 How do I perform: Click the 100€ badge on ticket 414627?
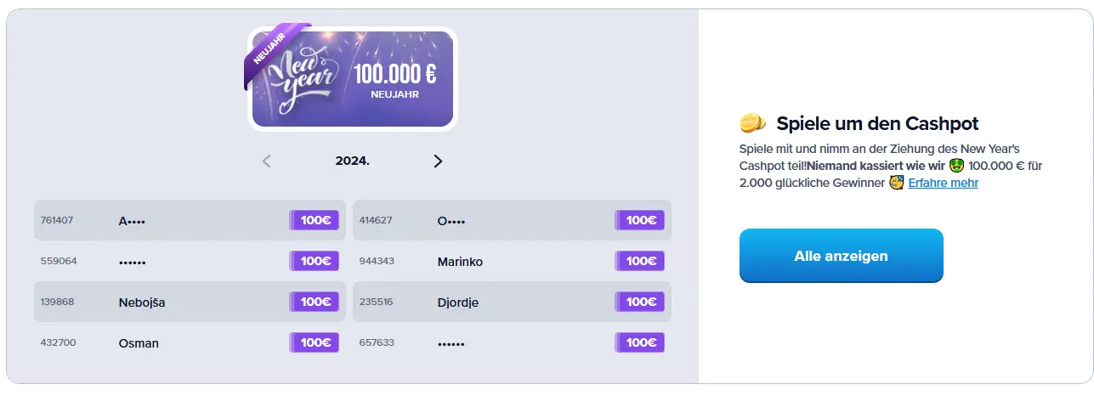[x=640, y=220]
